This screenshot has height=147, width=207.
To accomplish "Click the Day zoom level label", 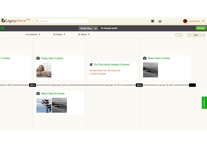I will pyautogui.click(x=196, y=35).
